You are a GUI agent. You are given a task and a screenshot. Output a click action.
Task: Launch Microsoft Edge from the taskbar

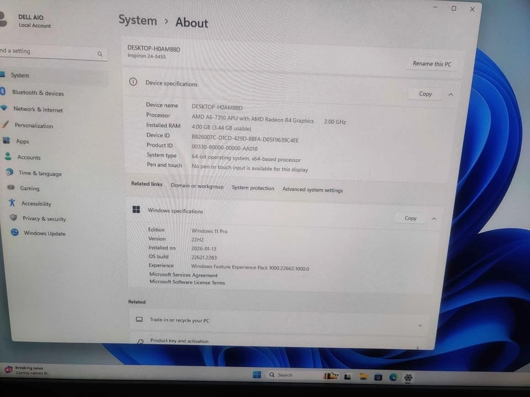pyautogui.click(x=393, y=377)
